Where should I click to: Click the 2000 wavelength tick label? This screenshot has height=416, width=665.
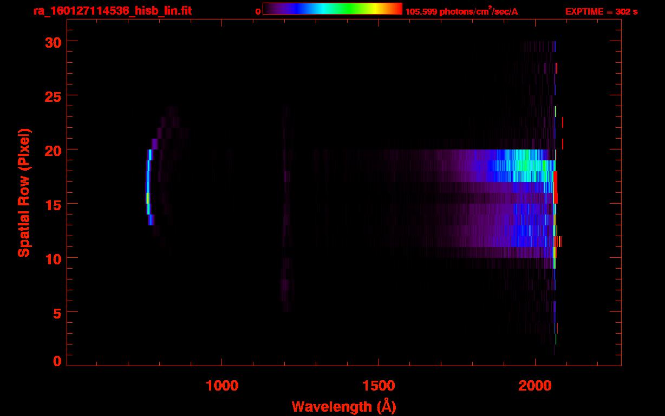click(534, 385)
